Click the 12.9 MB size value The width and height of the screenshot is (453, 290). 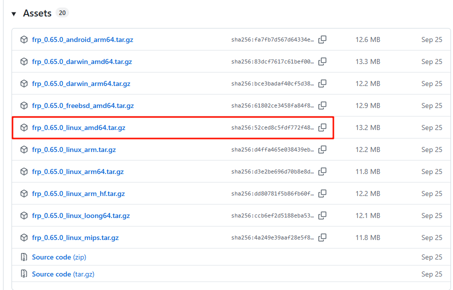pyautogui.click(x=368, y=105)
